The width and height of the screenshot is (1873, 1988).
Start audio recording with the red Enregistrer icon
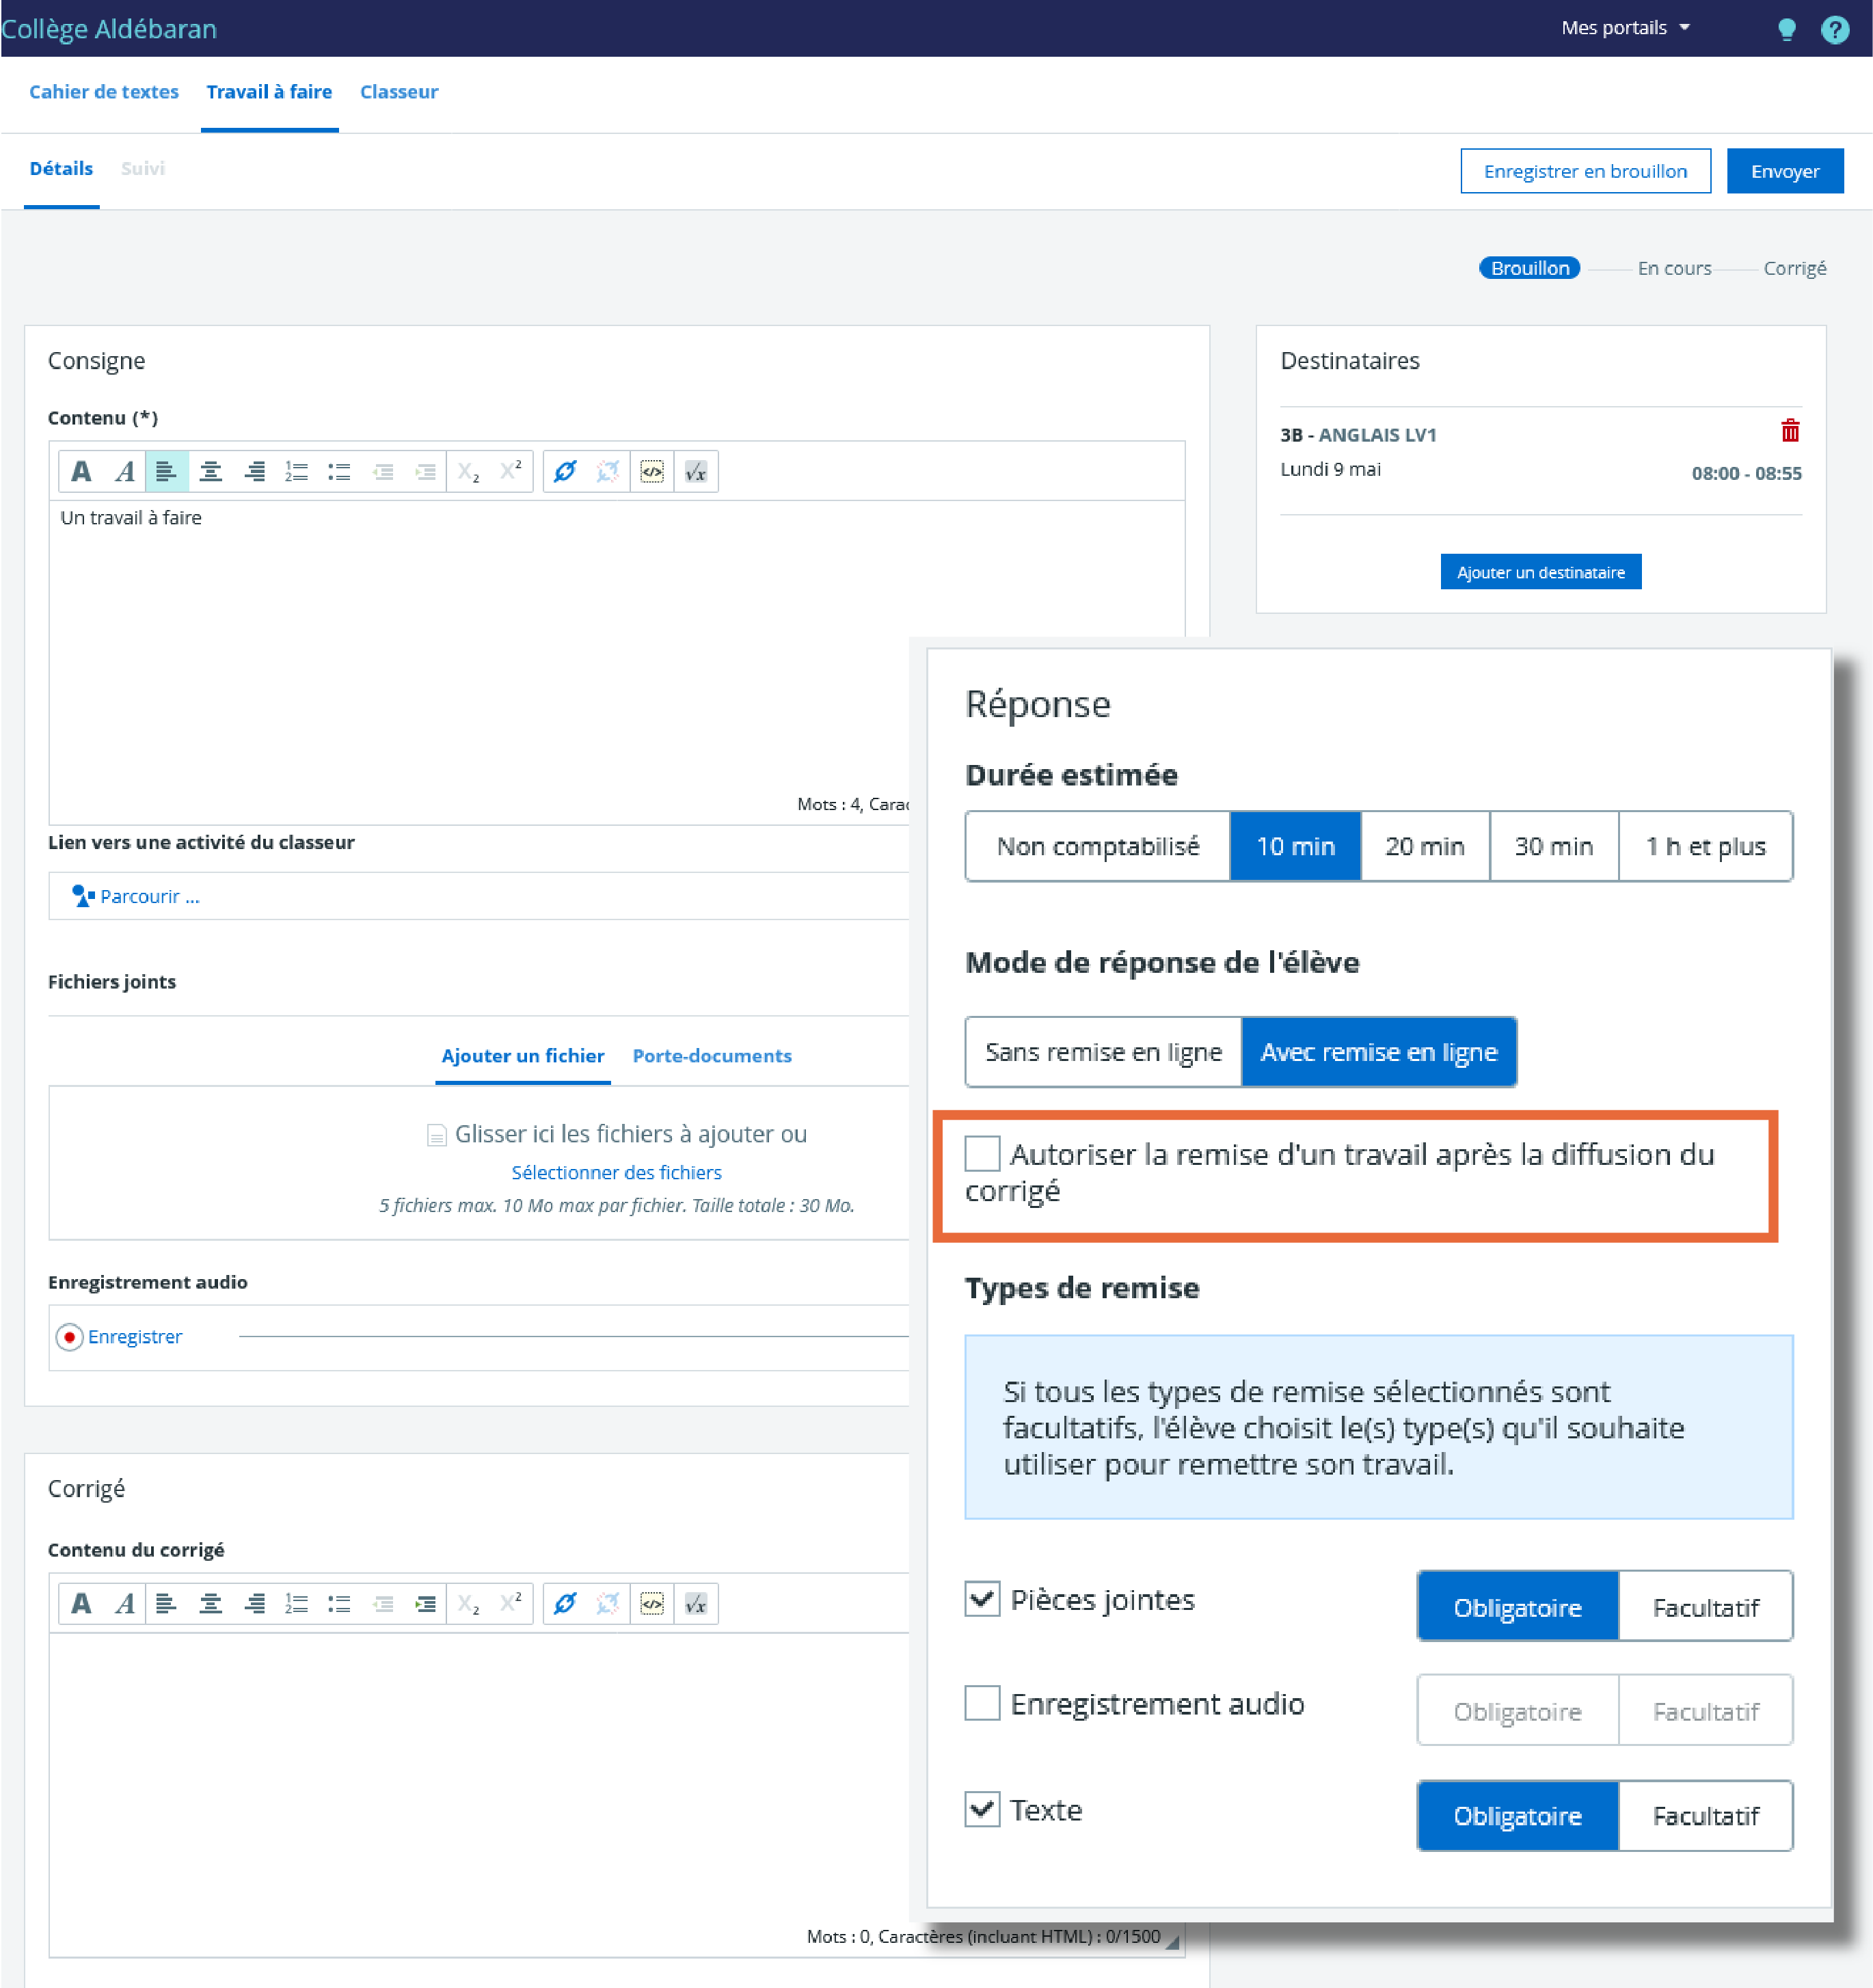point(69,1337)
